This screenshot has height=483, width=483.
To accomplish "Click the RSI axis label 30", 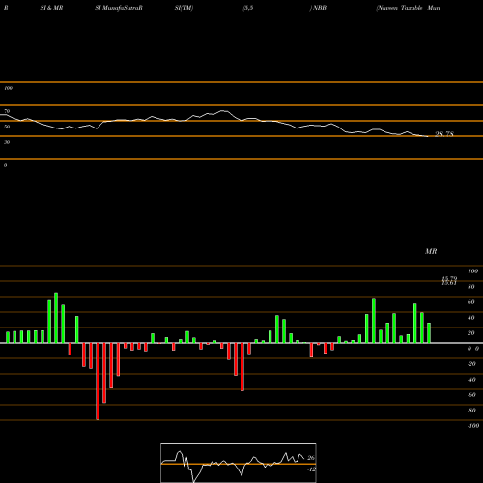I will pos(7,142).
